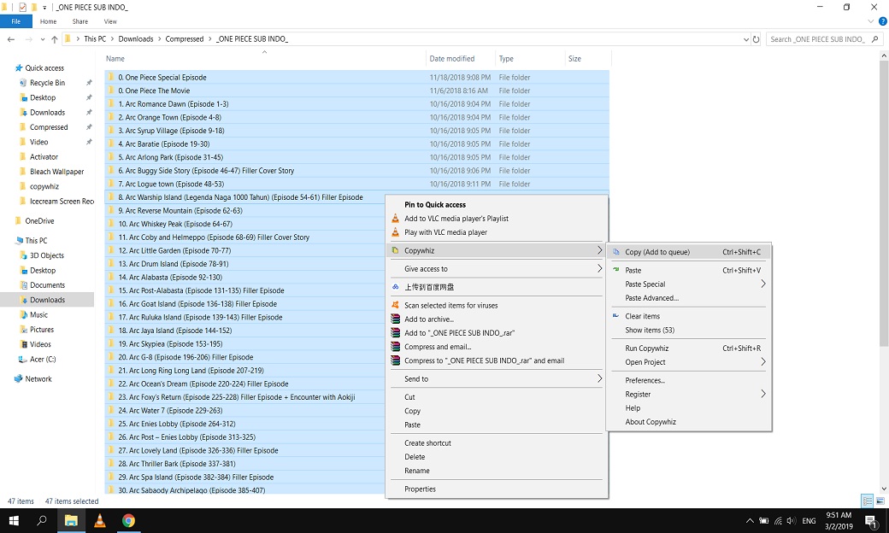Switch to the large icons view toggle
This screenshot has width=889, height=533.
coord(880,501)
